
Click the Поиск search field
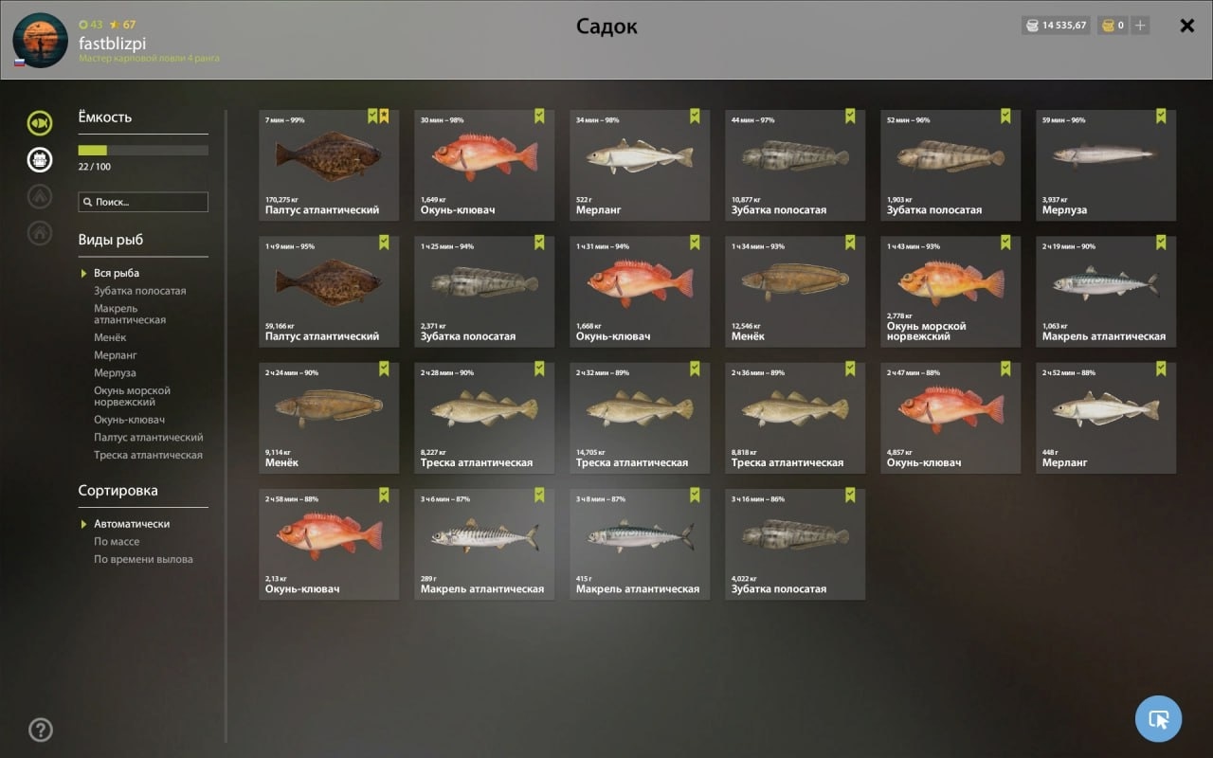coord(143,202)
